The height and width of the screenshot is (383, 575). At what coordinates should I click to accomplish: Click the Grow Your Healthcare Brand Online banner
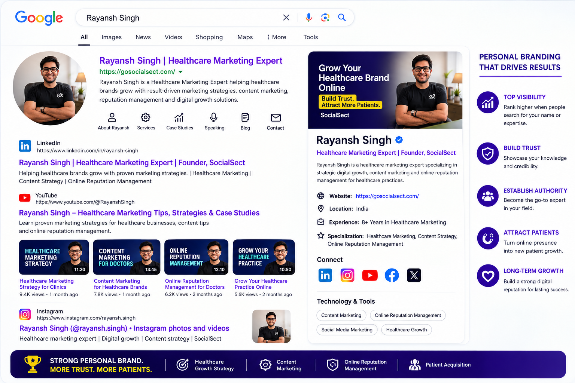pos(385,90)
